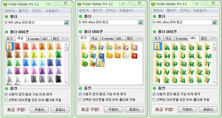Choose the Excel folder icon
The width and height of the screenshot is (222, 118).
[x=109, y=46]
